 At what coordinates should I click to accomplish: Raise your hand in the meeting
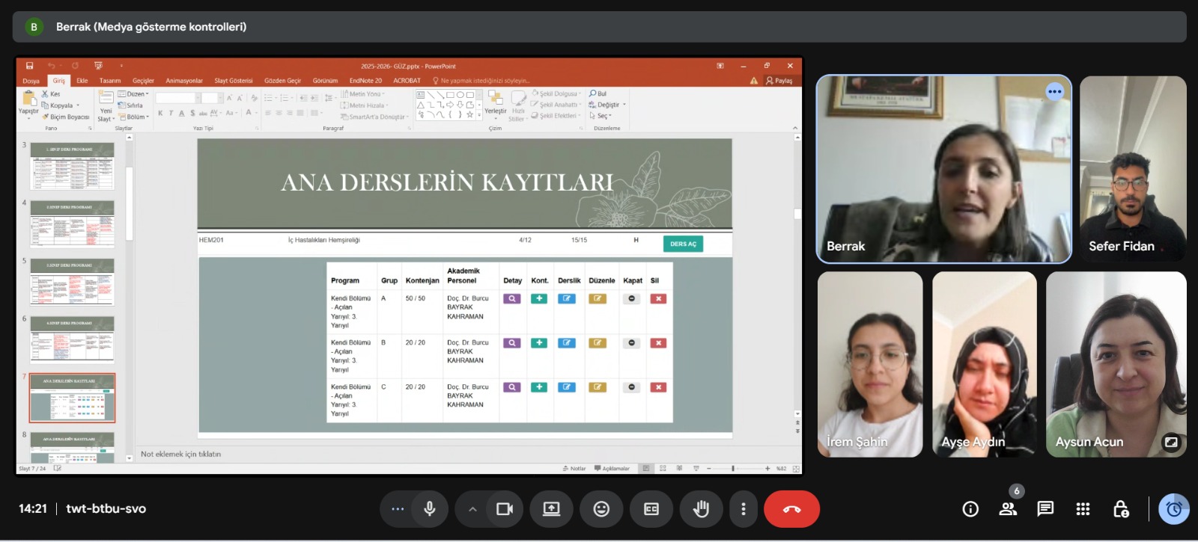(701, 509)
